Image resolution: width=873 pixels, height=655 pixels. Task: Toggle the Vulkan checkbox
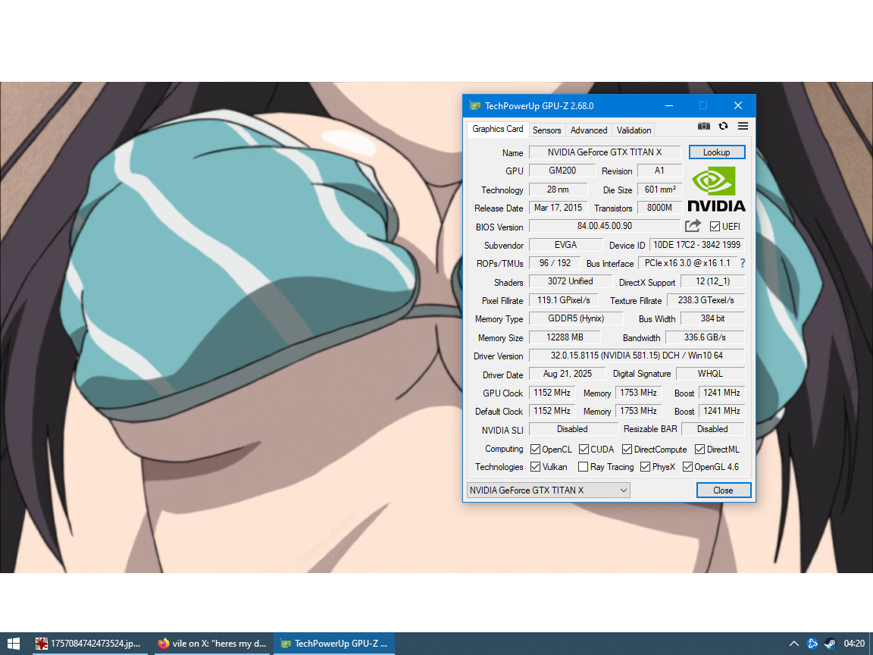point(535,467)
